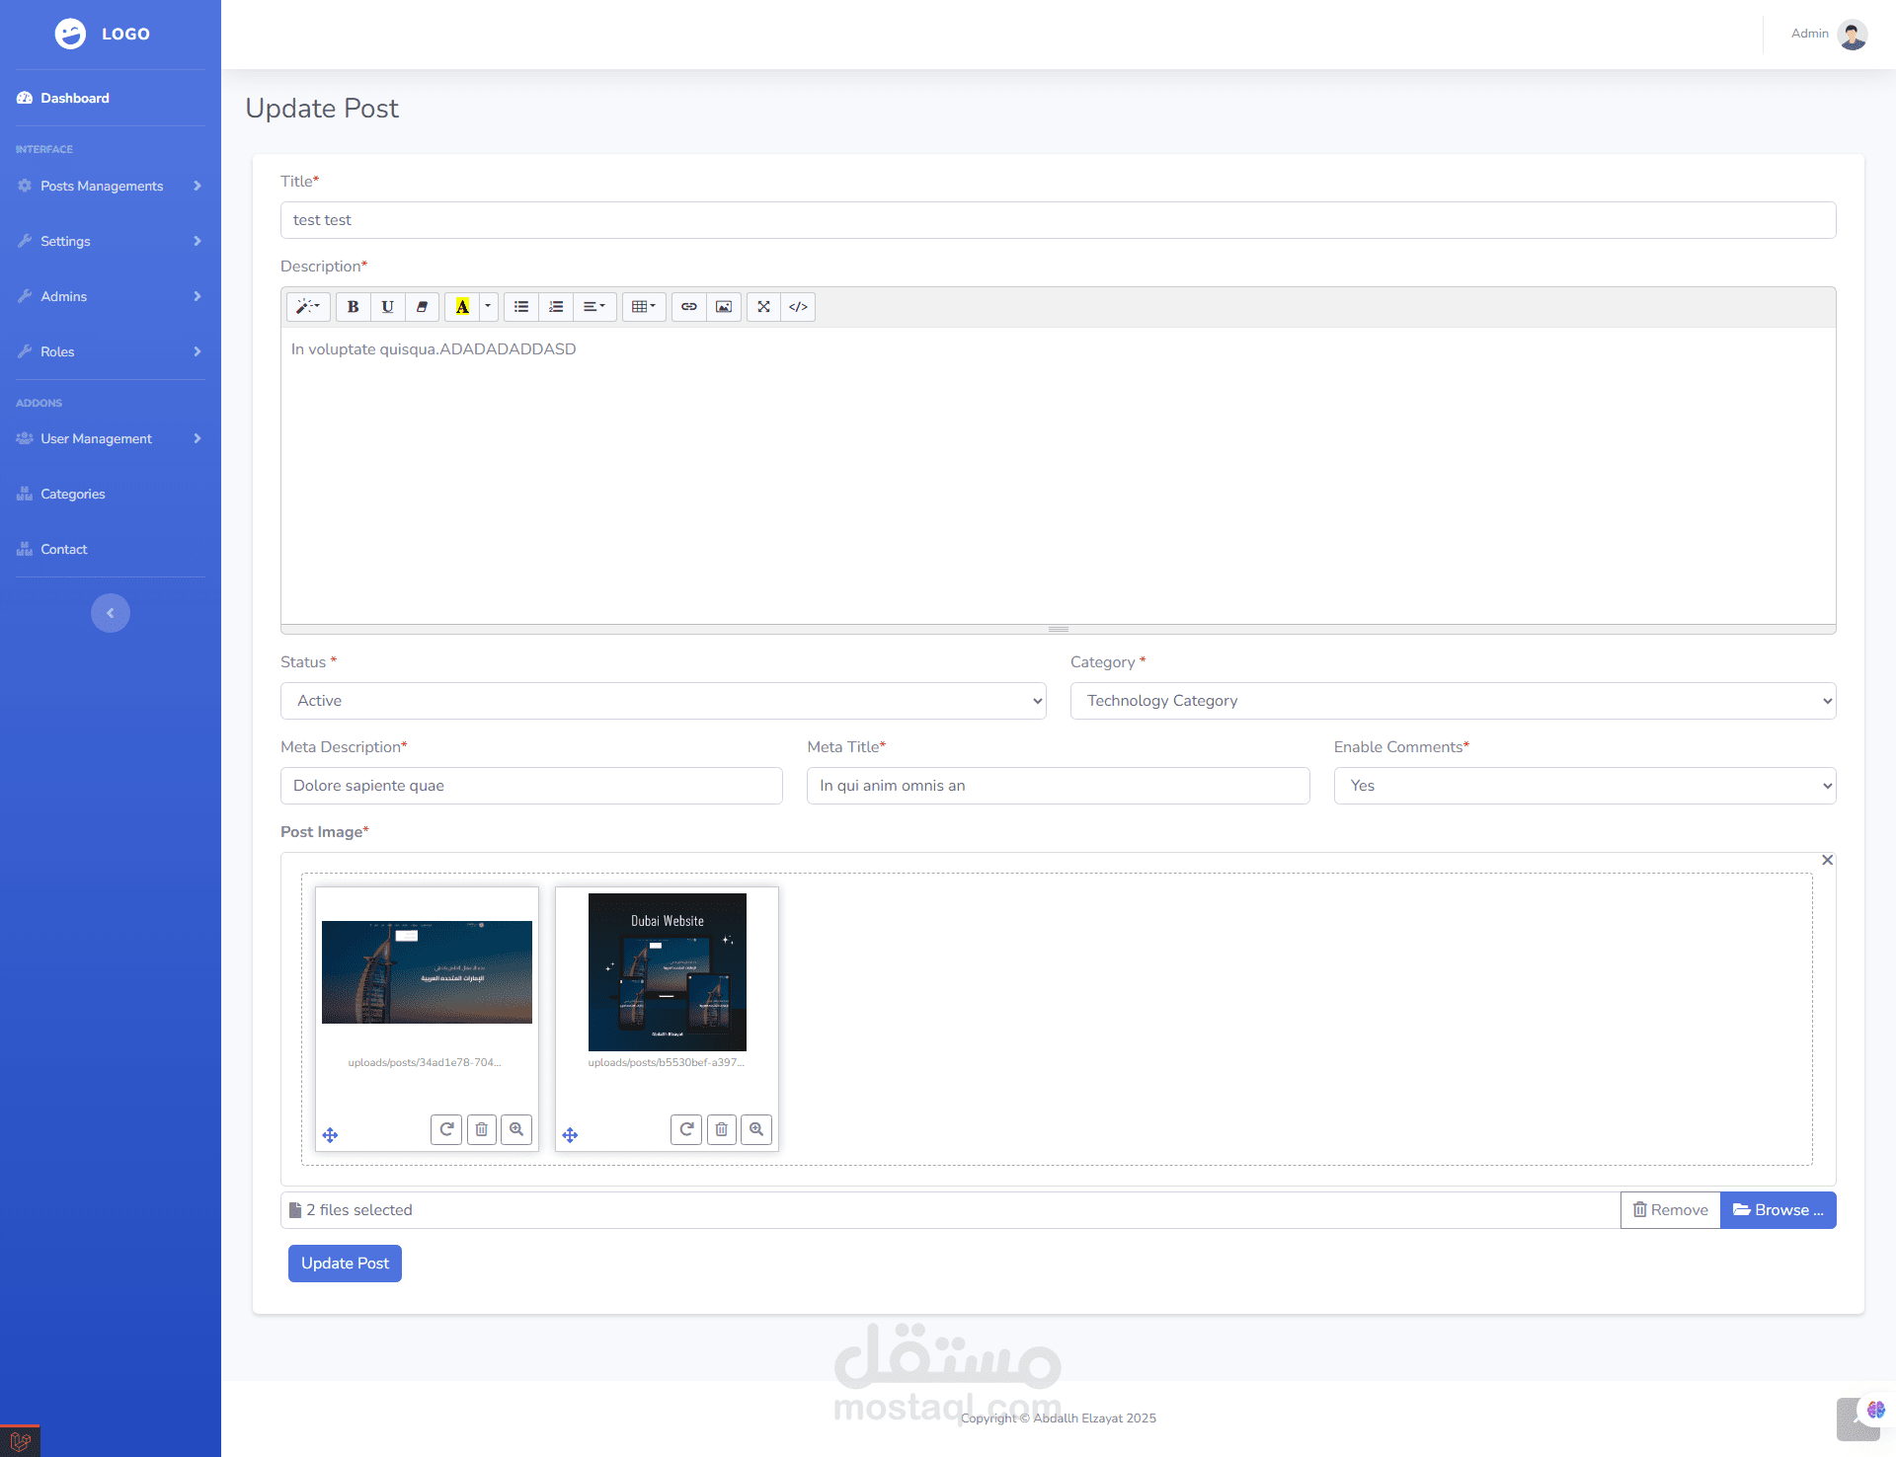1896x1457 pixels.
Task: Zoom into the Dubai Website image preview
Action: [x=756, y=1129]
